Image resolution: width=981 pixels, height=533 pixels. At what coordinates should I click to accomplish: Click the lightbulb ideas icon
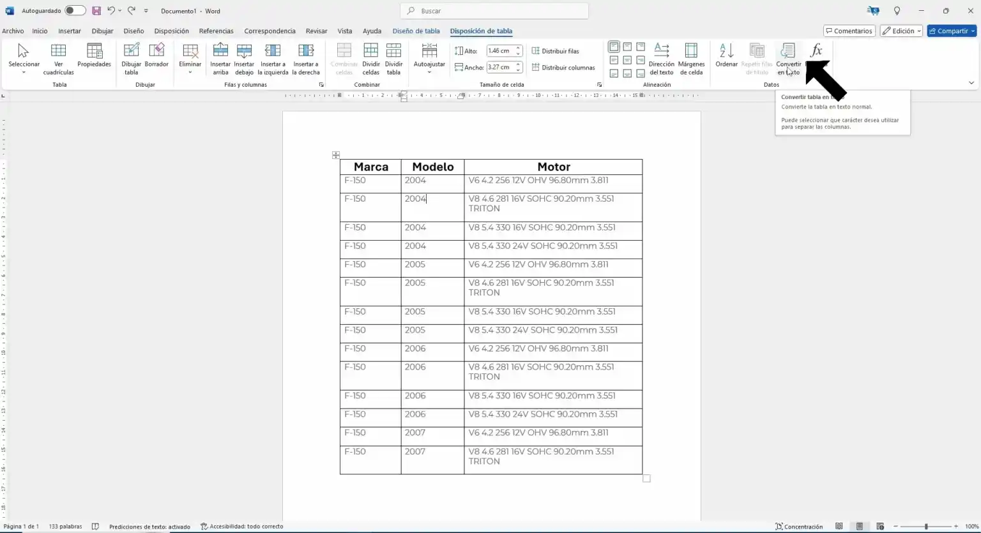[x=897, y=11]
